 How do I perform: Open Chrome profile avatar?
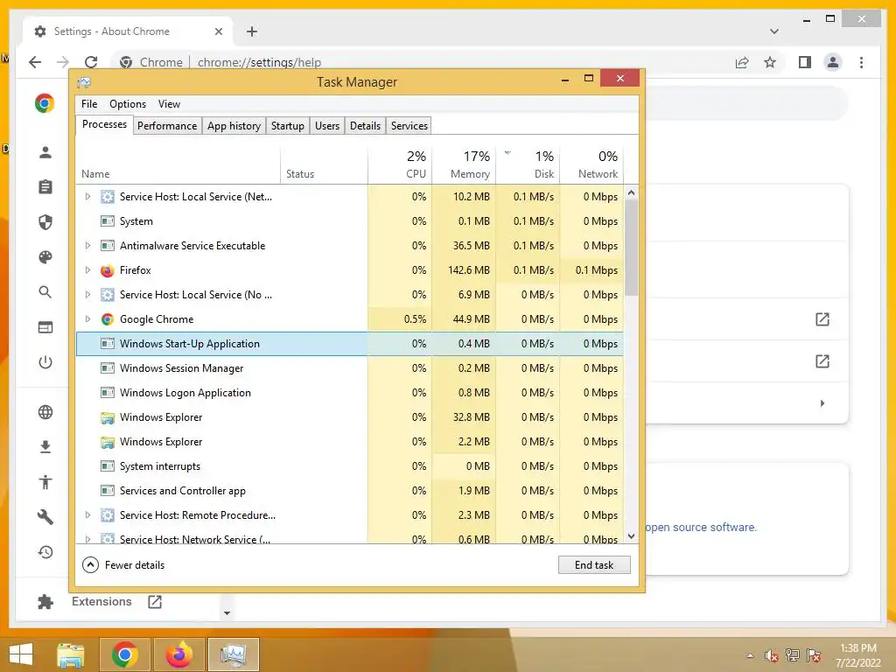pyautogui.click(x=833, y=62)
